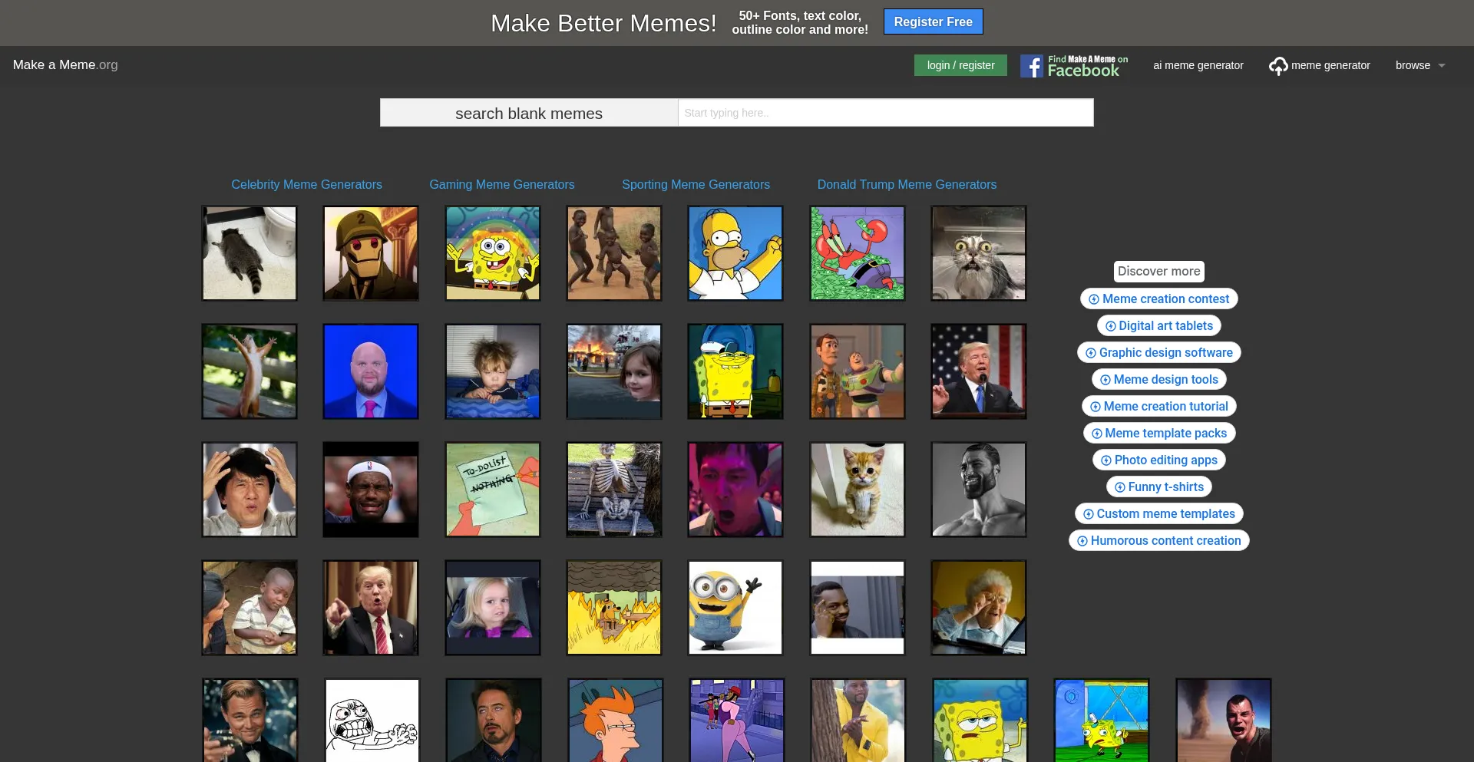Open the ai meme generator menu item

pos(1198,65)
